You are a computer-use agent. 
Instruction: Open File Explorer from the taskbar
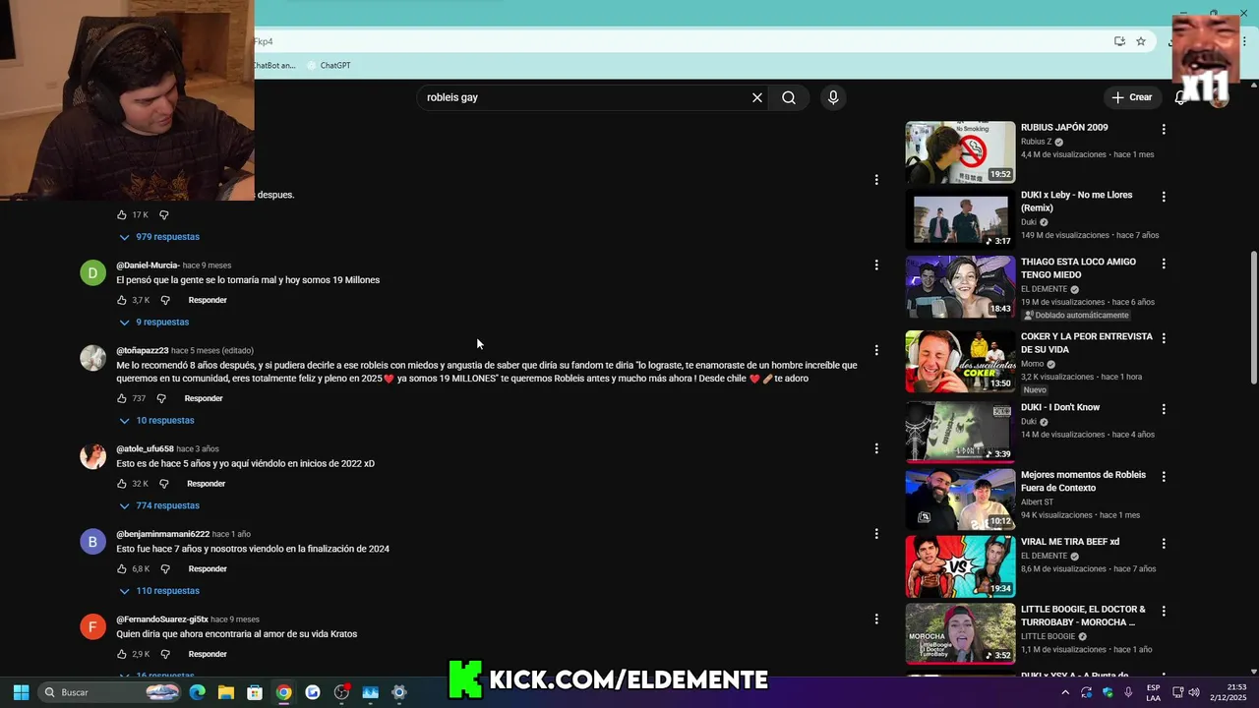tap(226, 692)
